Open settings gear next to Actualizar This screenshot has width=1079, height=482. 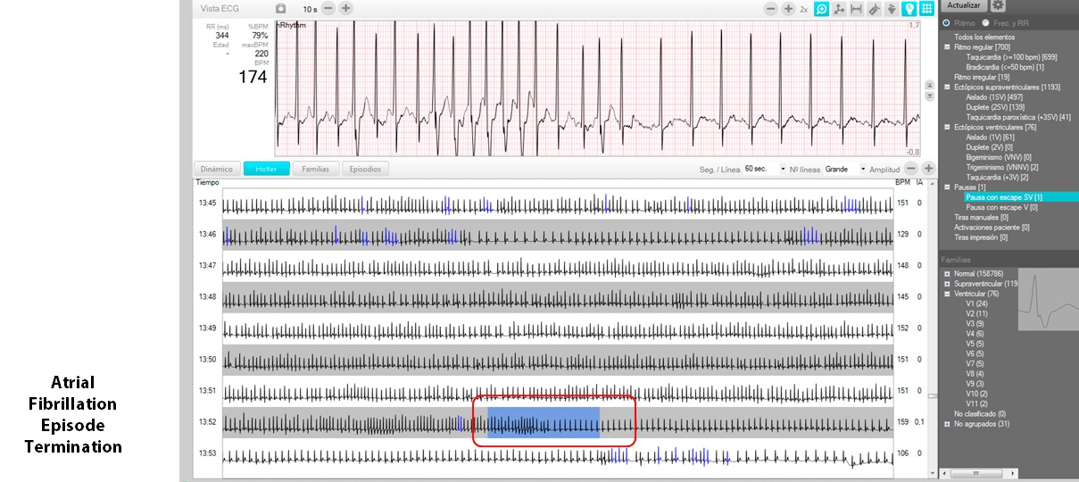pos(998,5)
